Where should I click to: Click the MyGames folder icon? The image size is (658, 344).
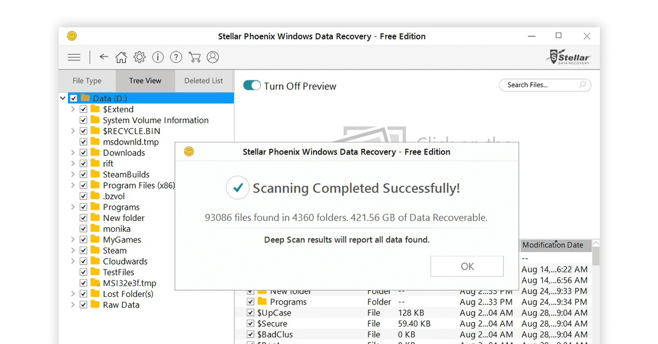tap(95, 239)
